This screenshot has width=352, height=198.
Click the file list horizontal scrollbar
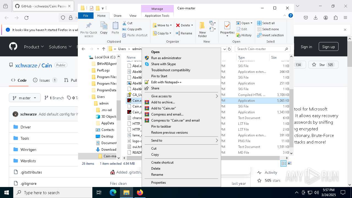203,158
